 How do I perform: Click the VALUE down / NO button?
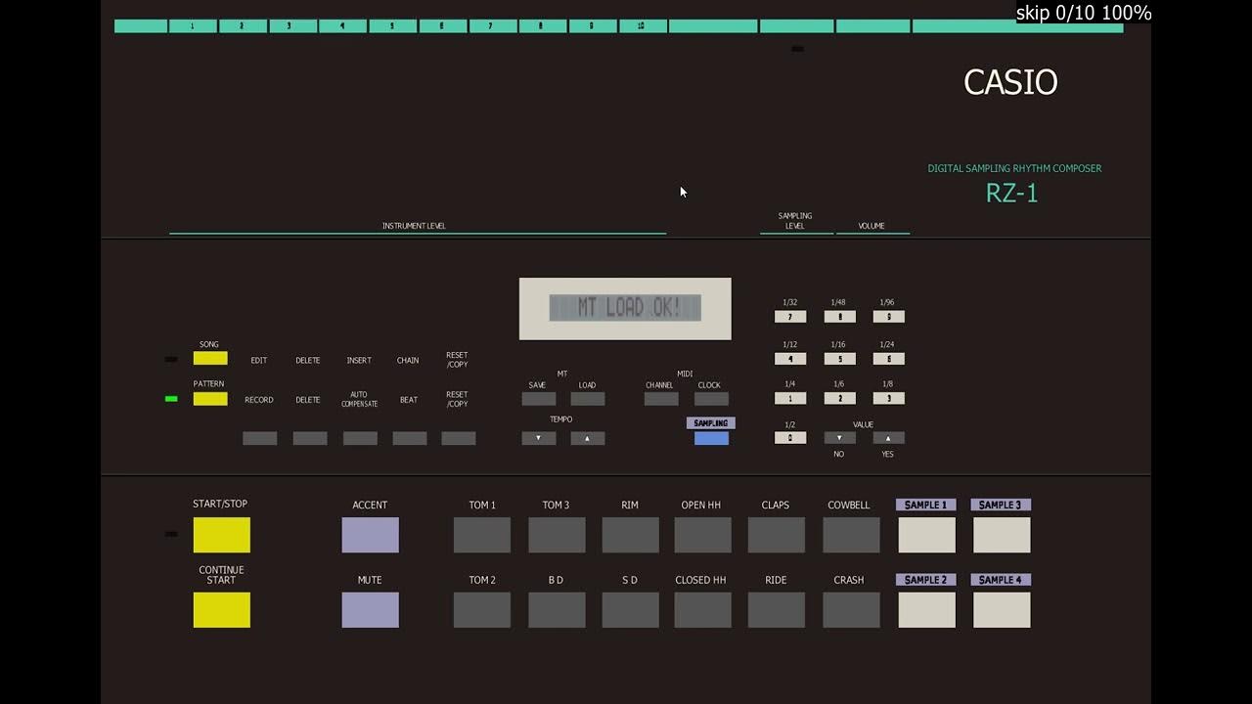[x=840, y=438]
